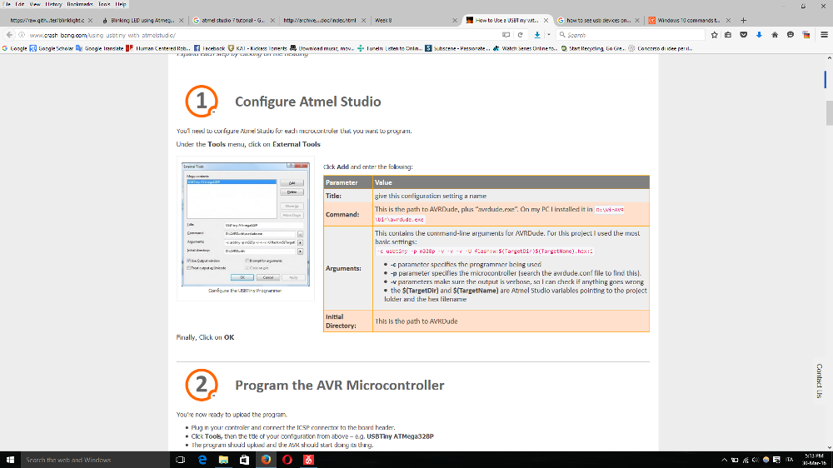Show hidden system tray icons
Screen dimensions: 833x468
pos(724,460)
